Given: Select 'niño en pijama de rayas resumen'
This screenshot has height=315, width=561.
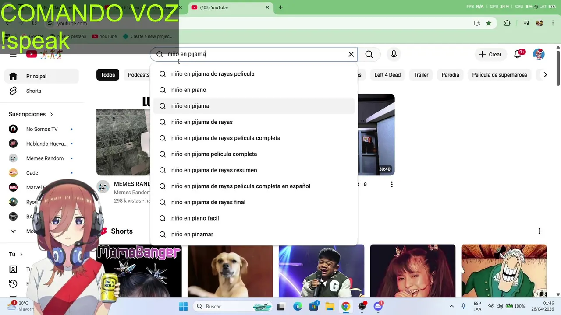Looking at the screenshot, I should tap(254, 170).
